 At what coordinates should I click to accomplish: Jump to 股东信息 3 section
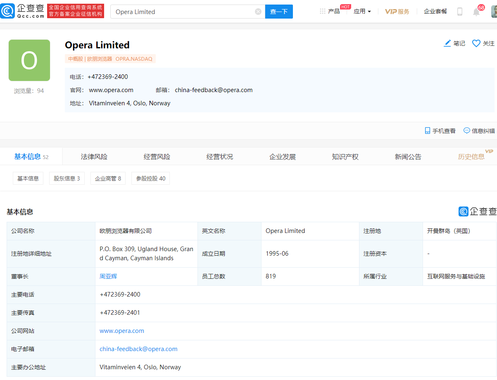click(x=67, y=178)
